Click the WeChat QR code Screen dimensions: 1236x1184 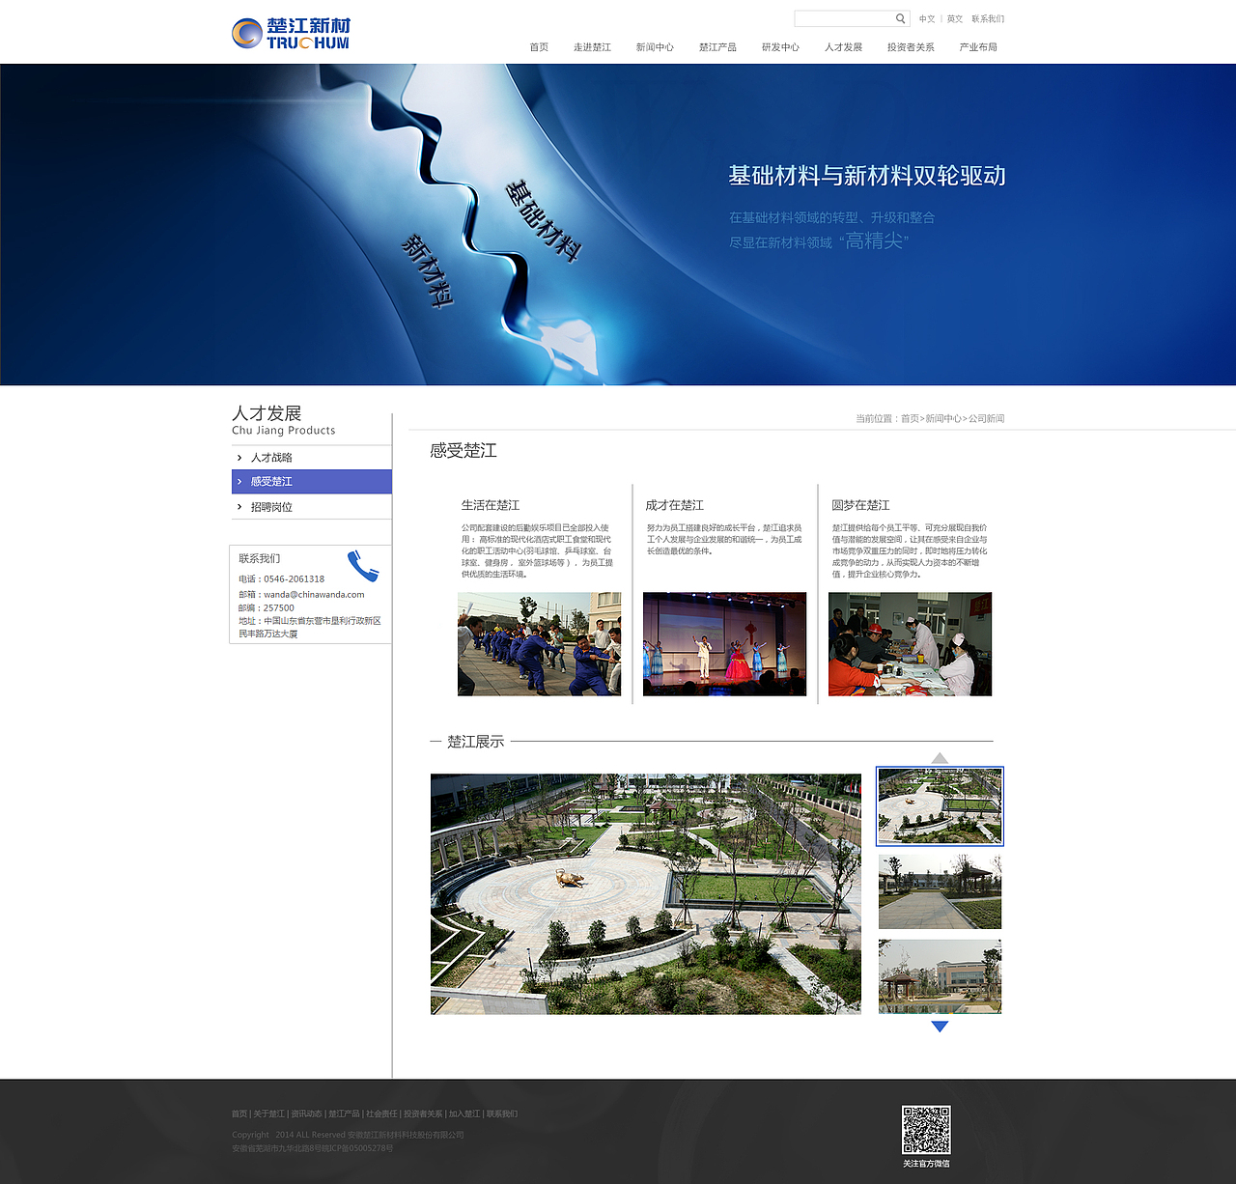[x=926, y=1130]
